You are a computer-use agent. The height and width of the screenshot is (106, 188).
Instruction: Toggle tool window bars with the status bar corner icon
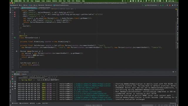pos(11,105)
